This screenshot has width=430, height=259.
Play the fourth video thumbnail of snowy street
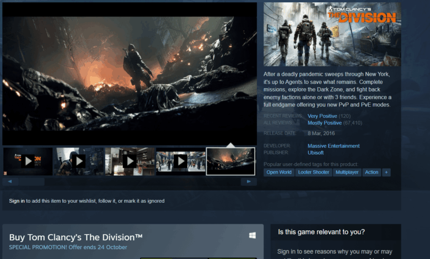180,161
